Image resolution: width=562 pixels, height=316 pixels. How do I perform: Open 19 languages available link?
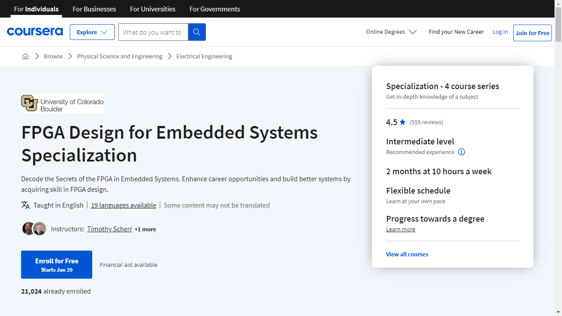123,205
